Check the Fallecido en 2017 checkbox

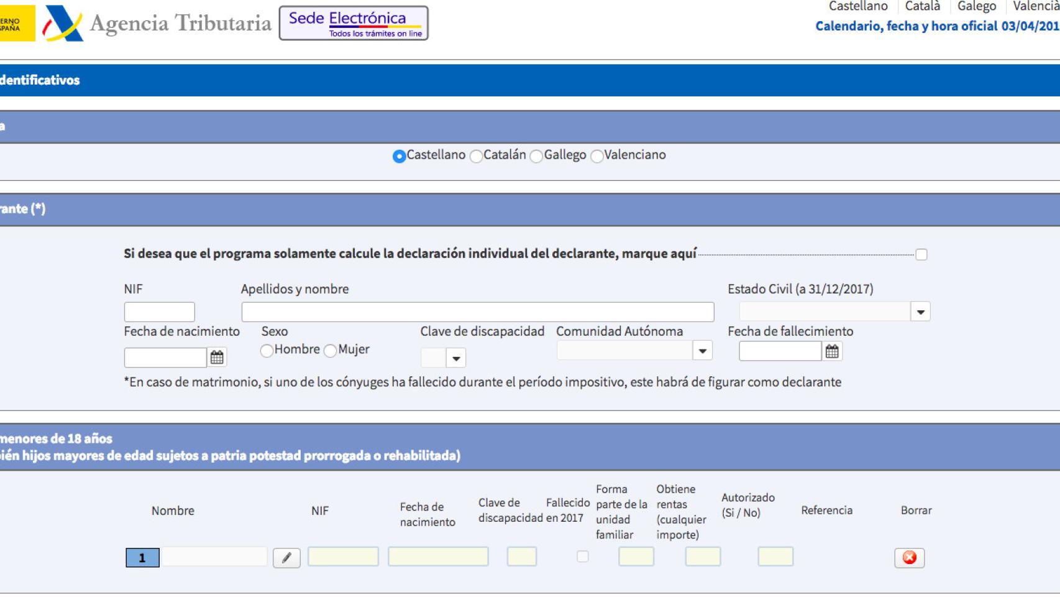pyautogui.click(x=583, y=558)
